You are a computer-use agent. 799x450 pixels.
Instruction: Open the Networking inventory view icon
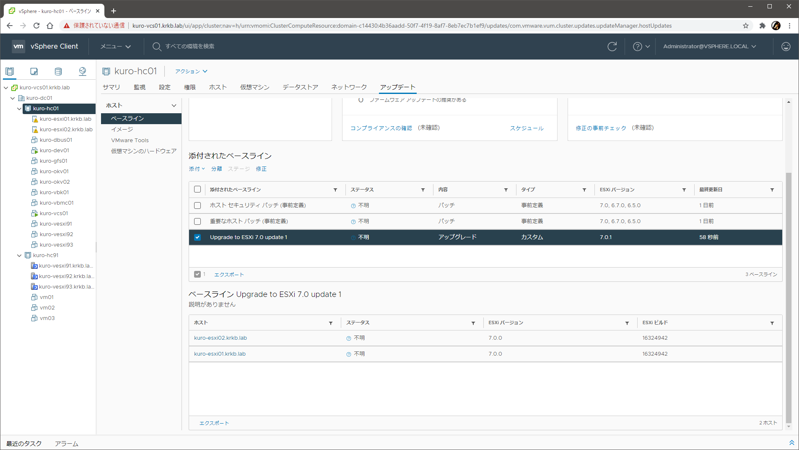[83, 71]
